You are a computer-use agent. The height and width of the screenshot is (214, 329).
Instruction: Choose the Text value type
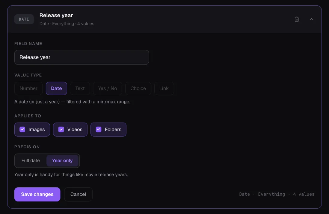coord(80,88)
